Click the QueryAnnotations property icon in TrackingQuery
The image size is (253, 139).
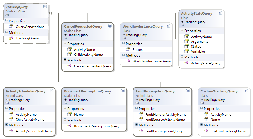tap(11, 27)
